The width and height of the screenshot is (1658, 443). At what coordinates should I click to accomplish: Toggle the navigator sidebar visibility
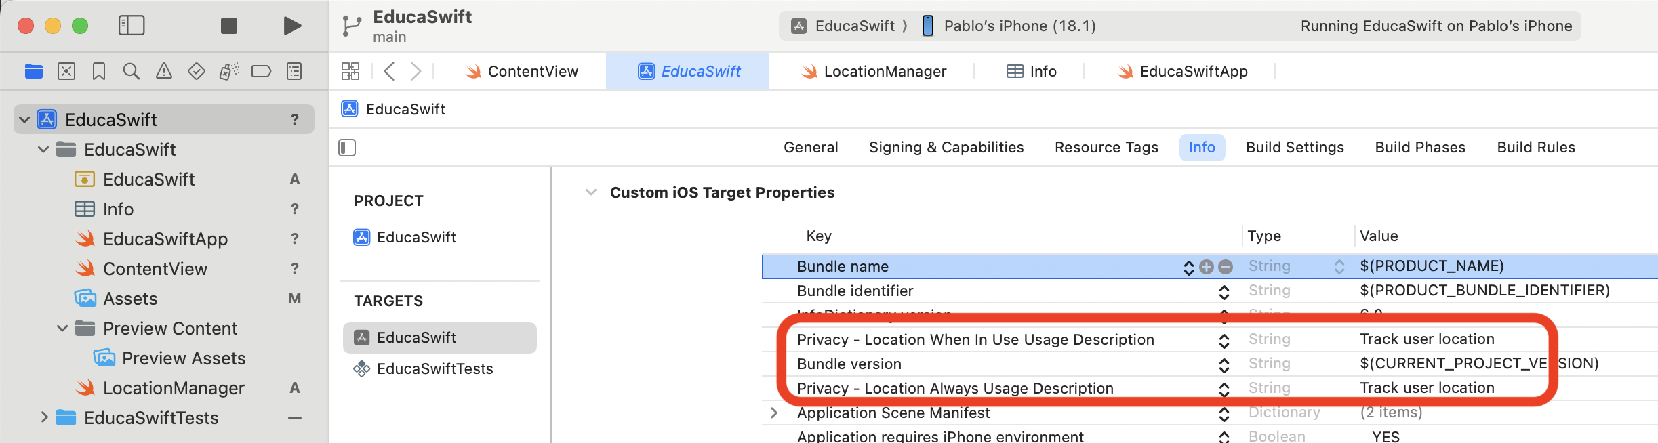point(132,26)
